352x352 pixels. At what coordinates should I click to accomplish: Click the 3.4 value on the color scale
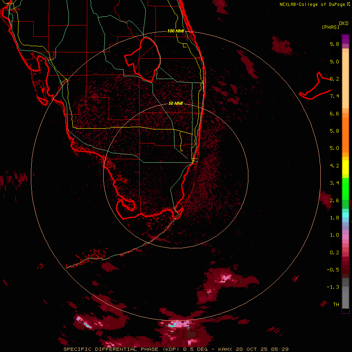(x=334, y=183)
